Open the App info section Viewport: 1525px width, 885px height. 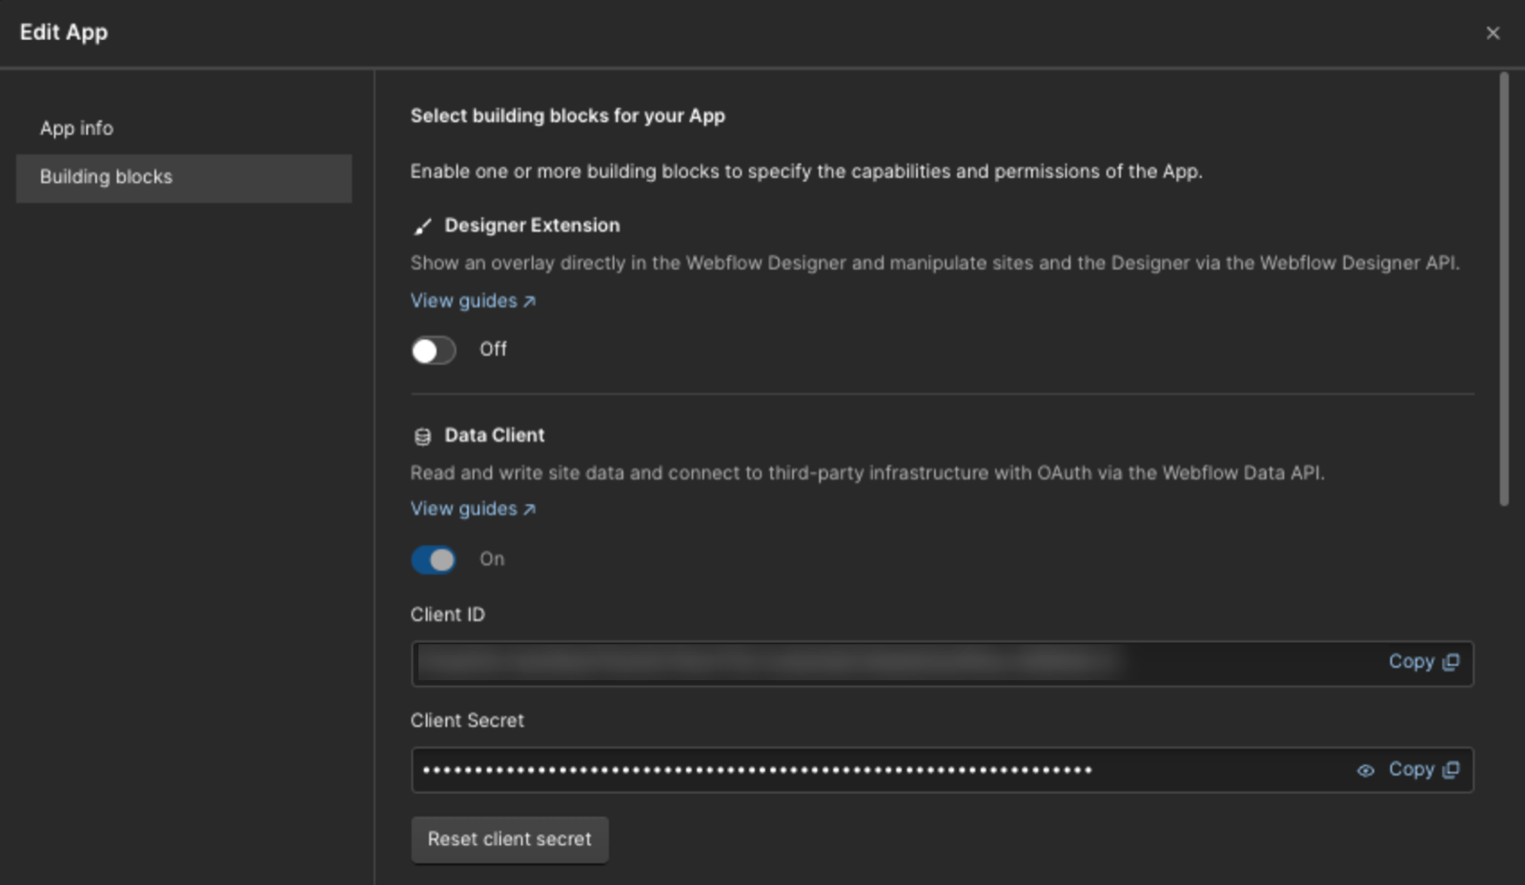tap(76, 128)
